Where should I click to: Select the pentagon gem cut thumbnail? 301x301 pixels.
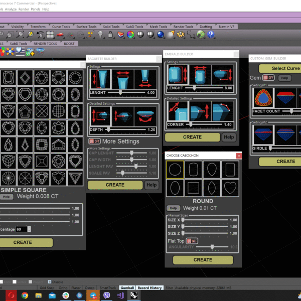(x=25, y=111)
